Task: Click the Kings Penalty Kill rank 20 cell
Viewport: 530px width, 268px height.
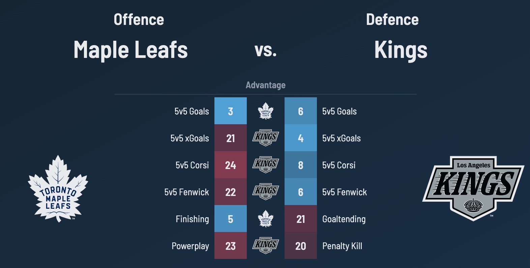Action: pos(301,246)
